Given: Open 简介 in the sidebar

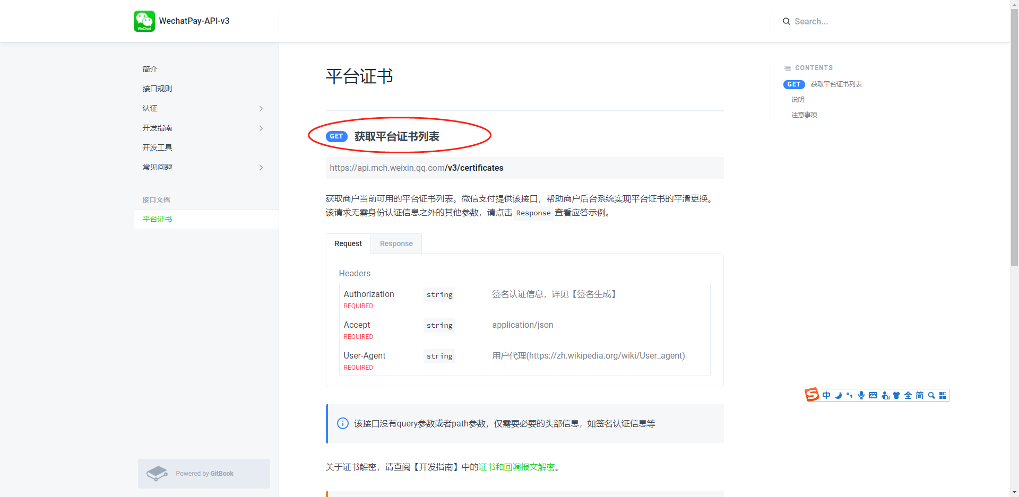Looking at the screenshot, I should 150,69.
